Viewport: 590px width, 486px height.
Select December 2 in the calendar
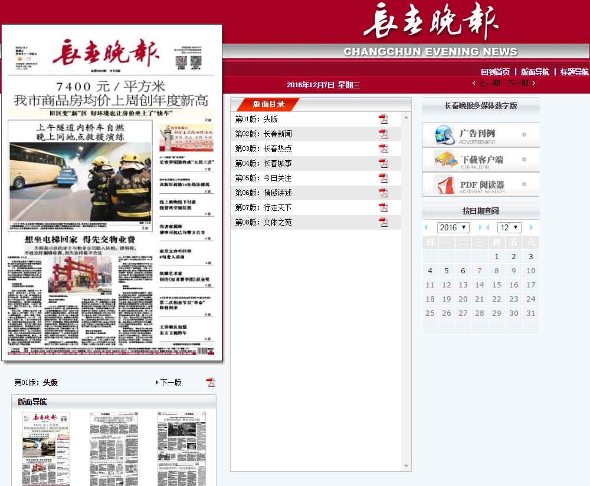tap(514, 257)
